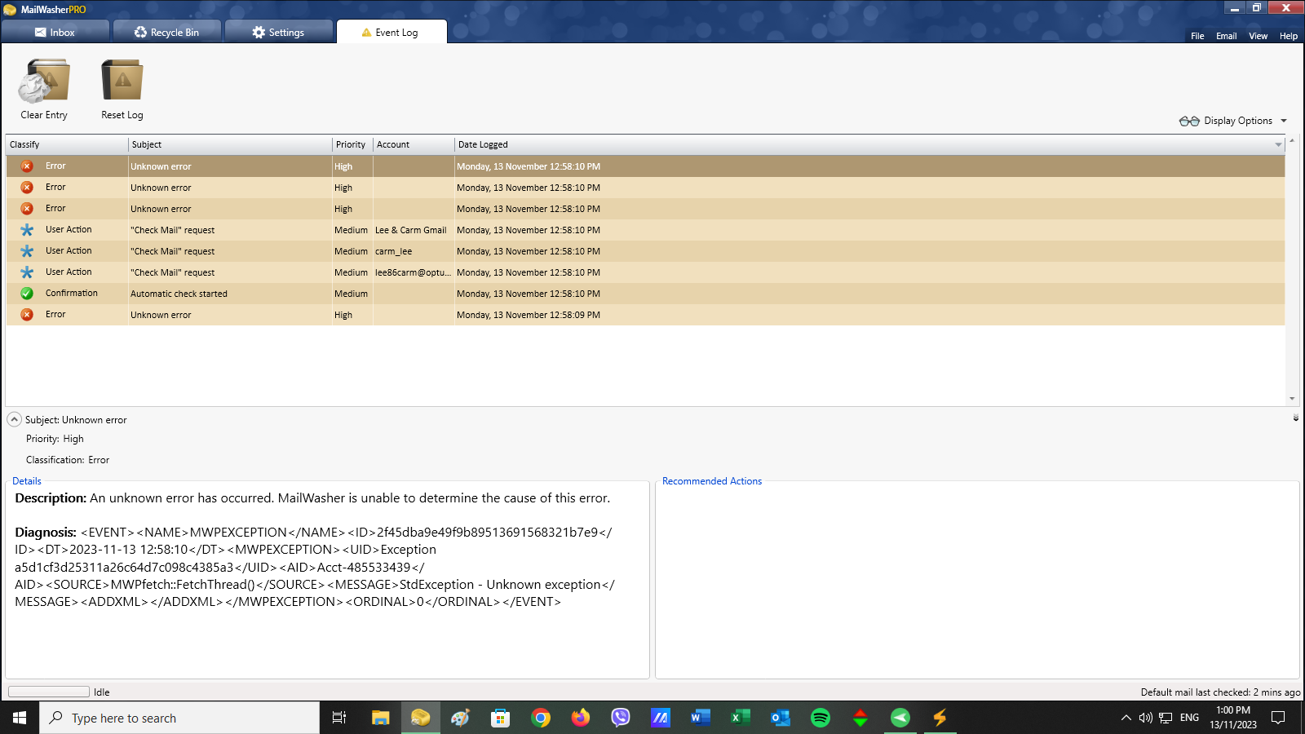Select the carm_lee account cell
The width and height of the screenshot is (1305, 734).
coord(414,251)
